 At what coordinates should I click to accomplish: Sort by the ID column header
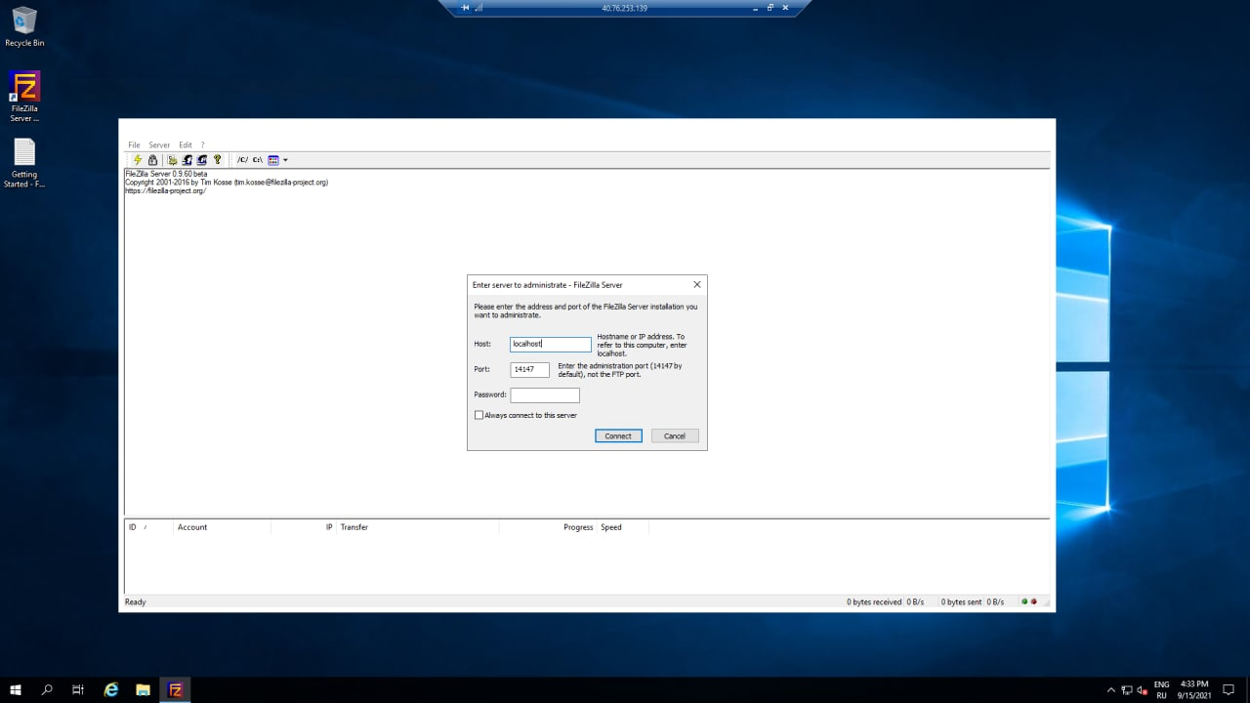pos(148,527)
